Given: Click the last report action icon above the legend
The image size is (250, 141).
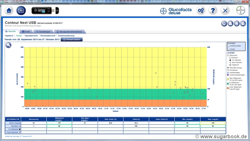Looking at the screenshot, I should point(243,24).
